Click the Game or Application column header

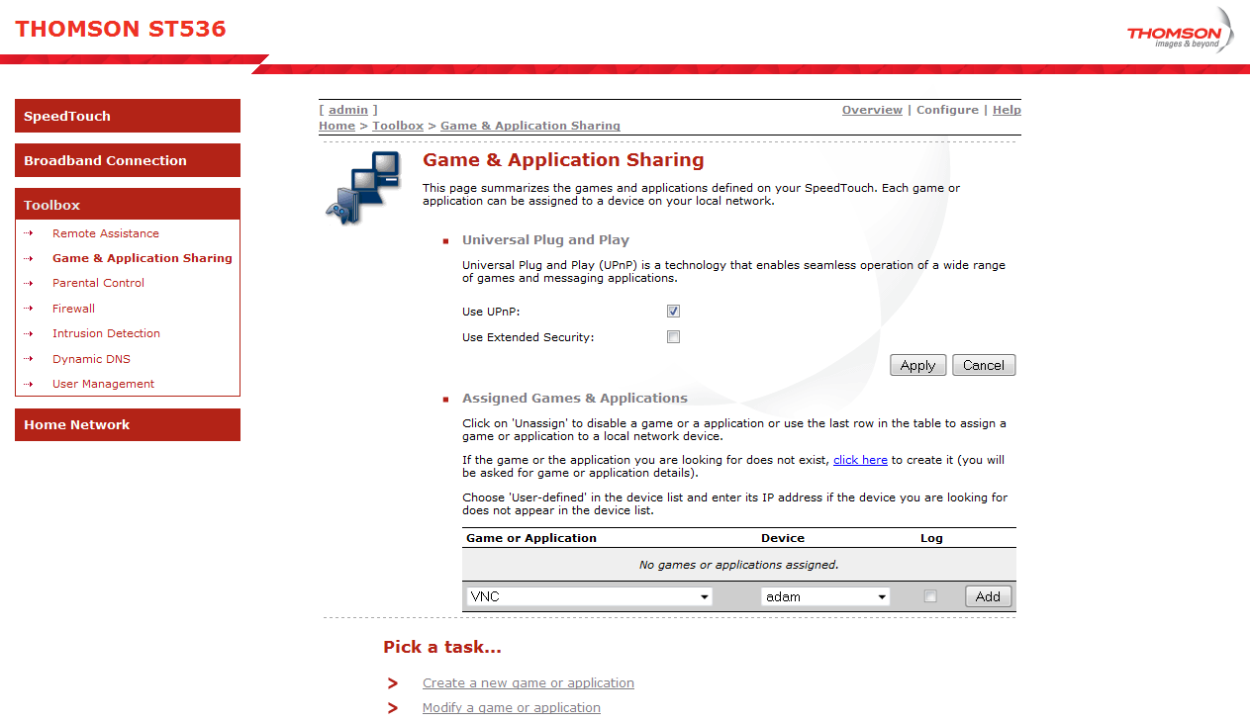click(531, 538)
